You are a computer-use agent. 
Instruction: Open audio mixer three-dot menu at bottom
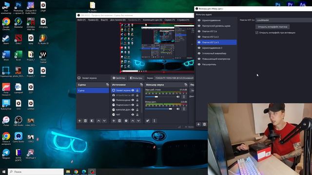154,121
